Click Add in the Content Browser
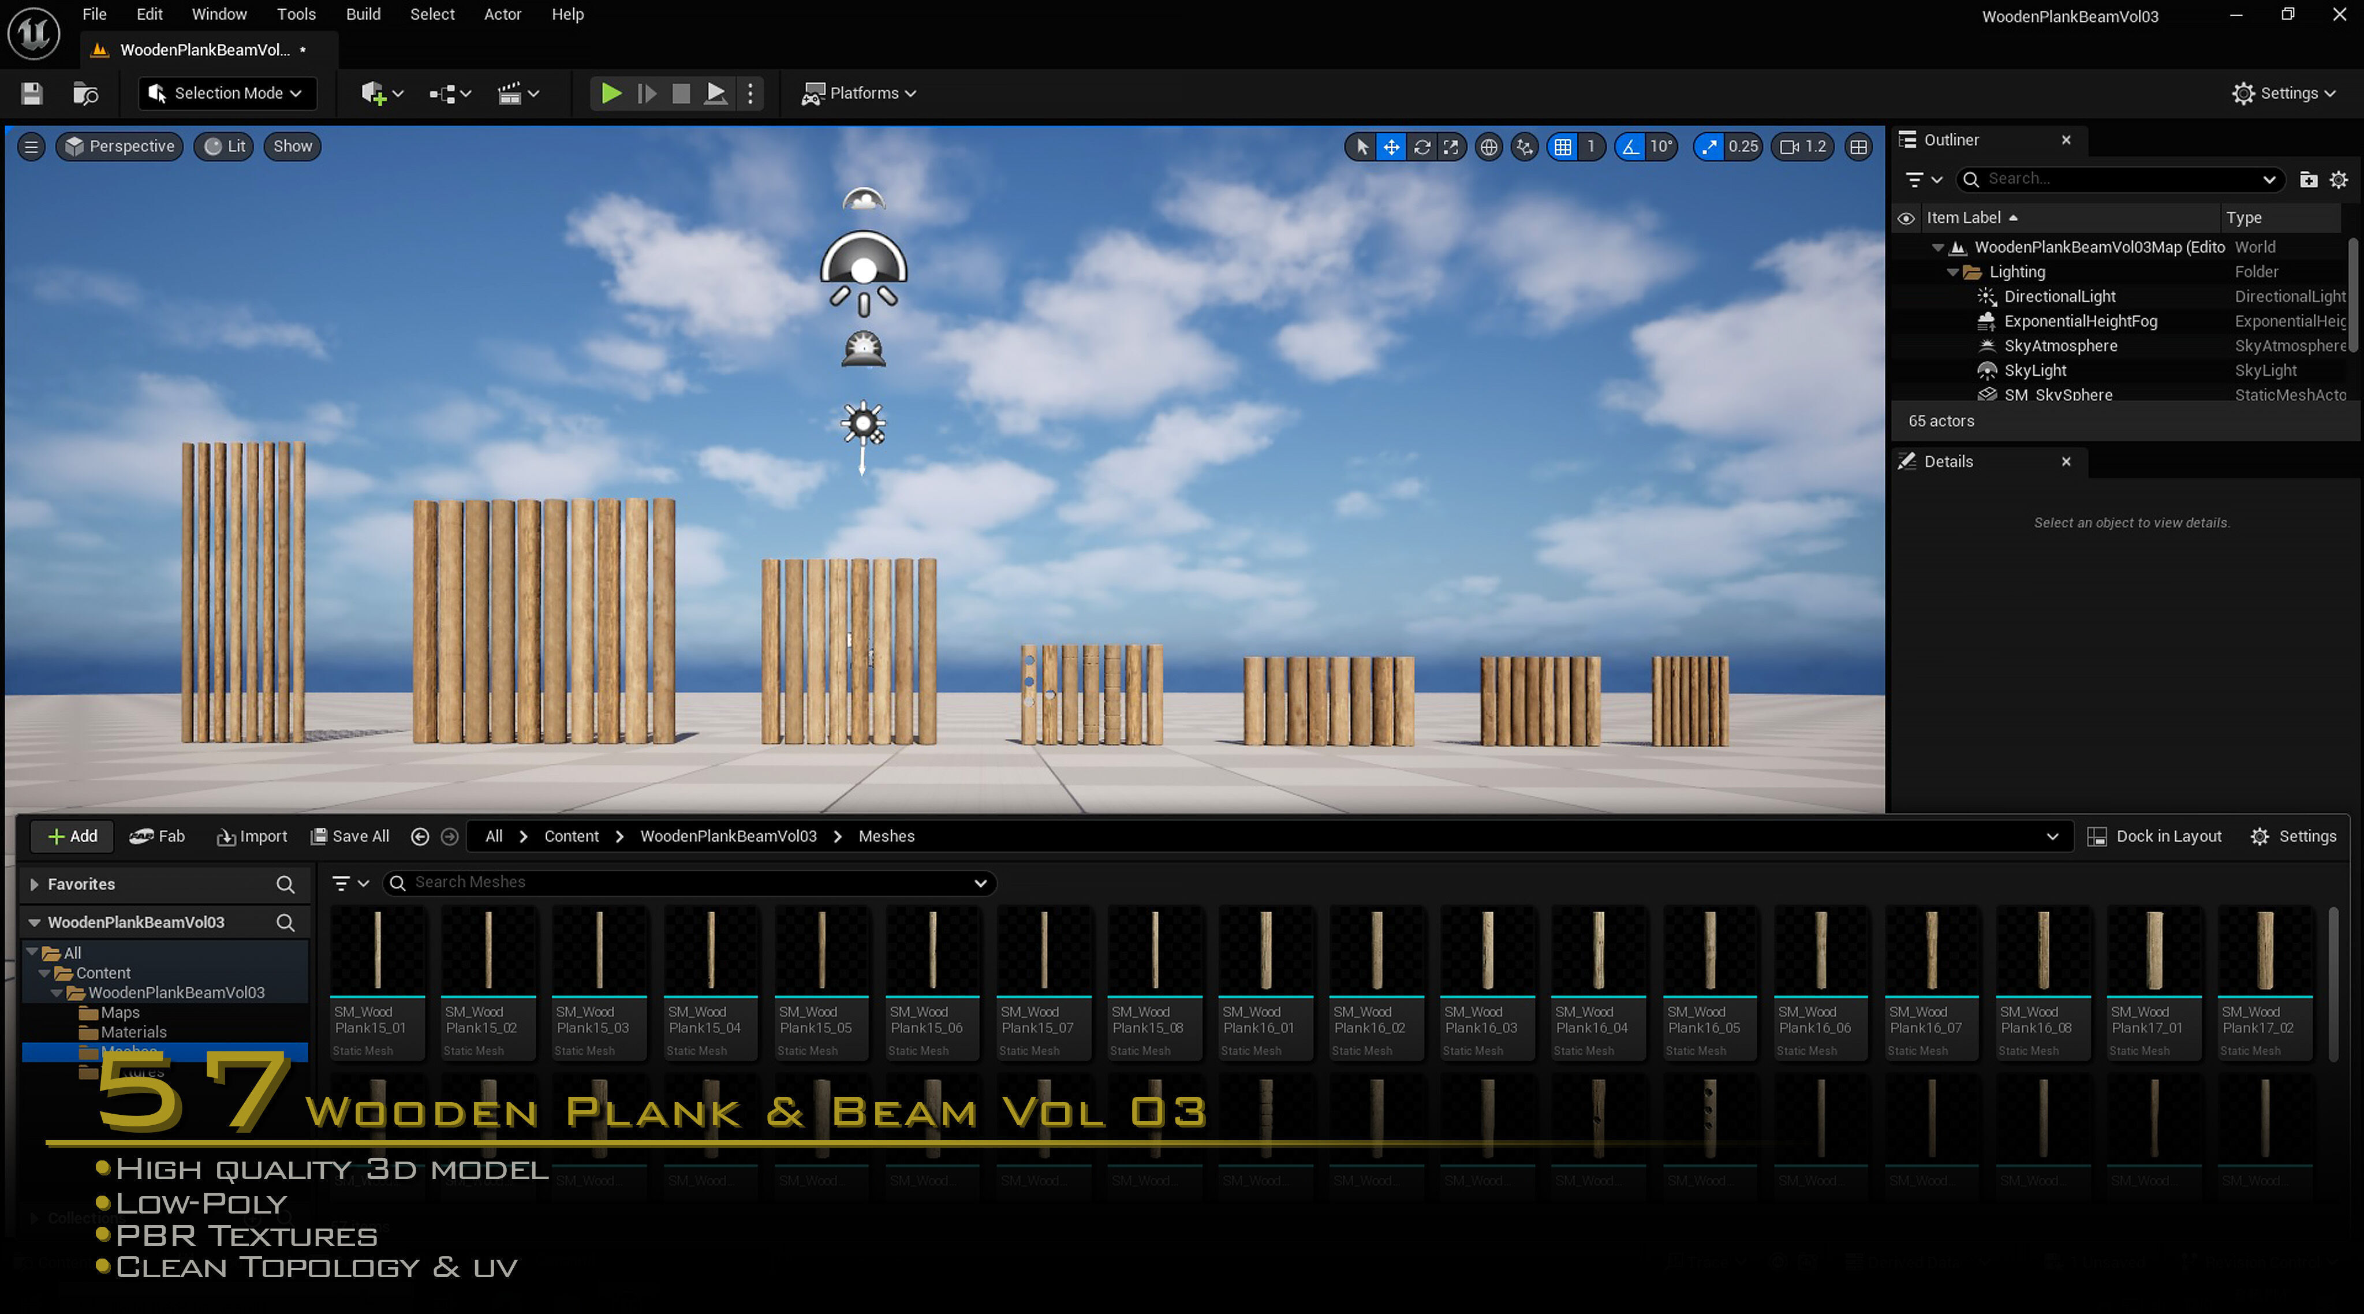This screenshot has height=1314, width=2364. click(72, 836)
